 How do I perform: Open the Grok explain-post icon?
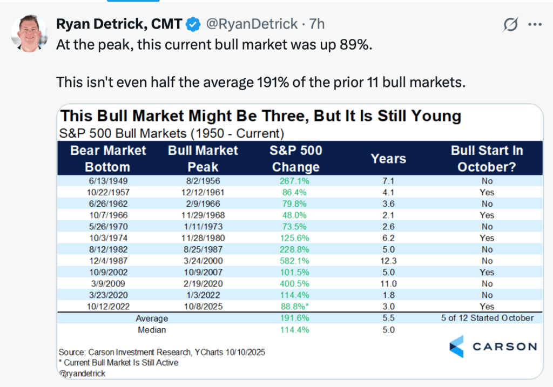pyautogui.click(x=510, y=24)
